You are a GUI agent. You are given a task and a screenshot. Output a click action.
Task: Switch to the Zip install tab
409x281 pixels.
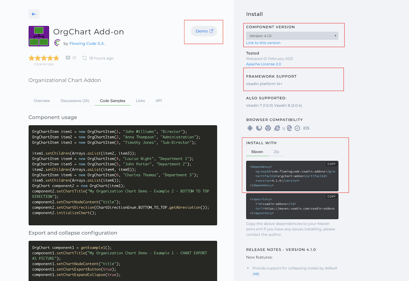[276, 152]
